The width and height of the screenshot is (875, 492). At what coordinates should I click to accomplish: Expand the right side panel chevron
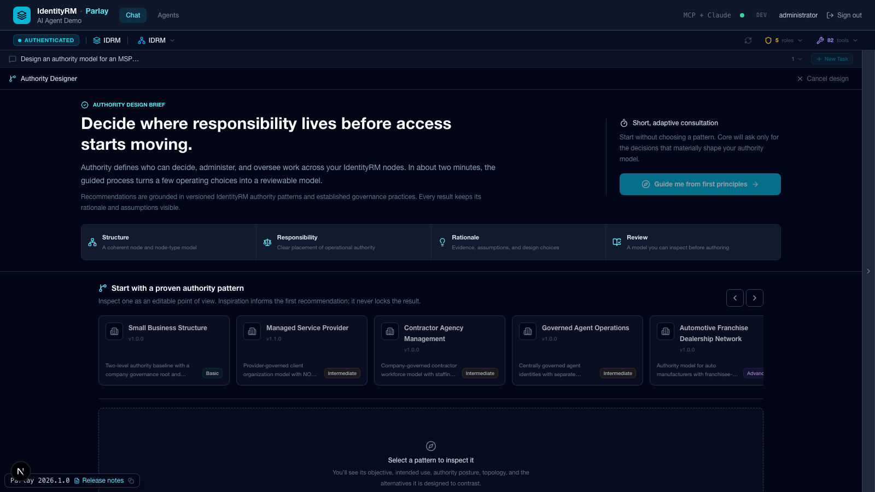tap(868, 271)
